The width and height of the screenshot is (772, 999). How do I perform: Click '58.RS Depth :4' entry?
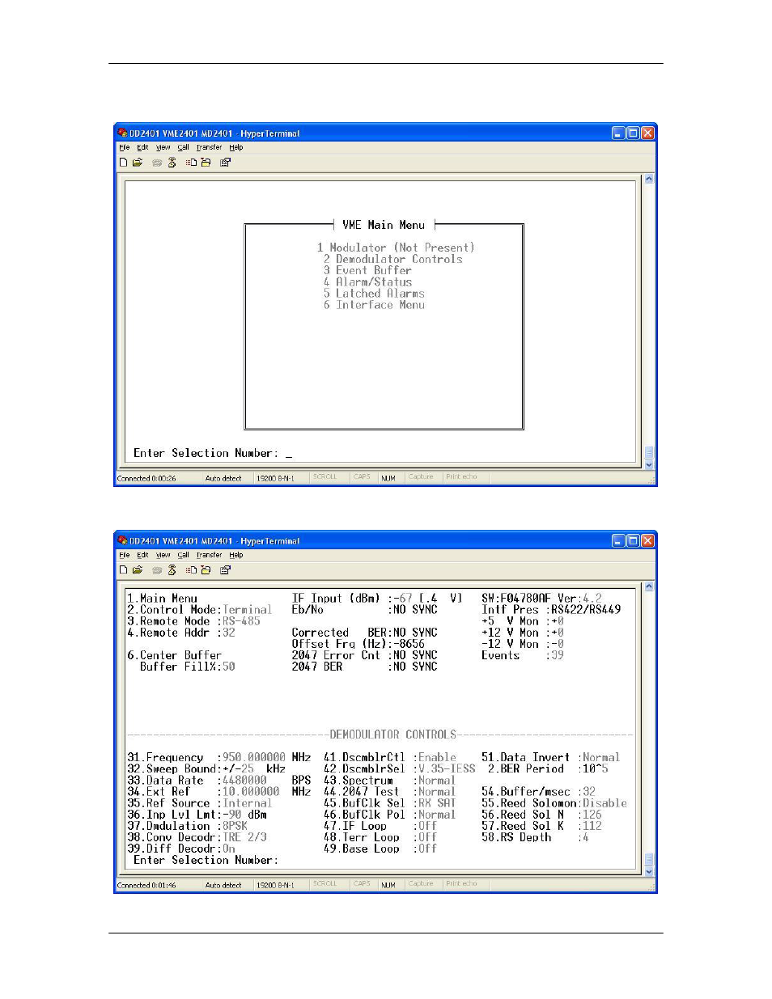536,836
